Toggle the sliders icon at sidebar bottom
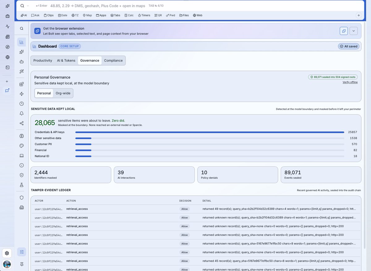Viewport: 371px width, 271px height. [22, 252]
